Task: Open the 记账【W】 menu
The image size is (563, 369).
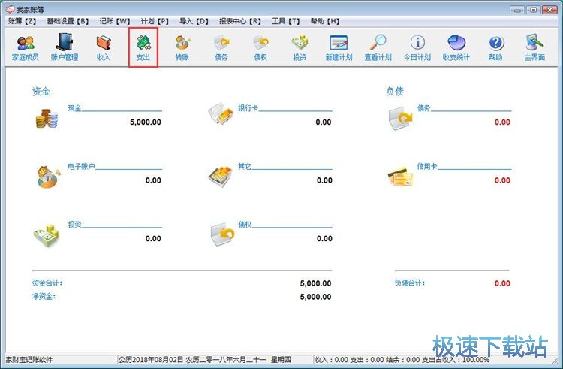Action: pos(115,21)
